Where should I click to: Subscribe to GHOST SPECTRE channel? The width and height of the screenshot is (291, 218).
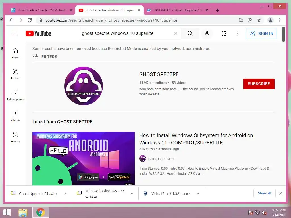click(259, 84)
